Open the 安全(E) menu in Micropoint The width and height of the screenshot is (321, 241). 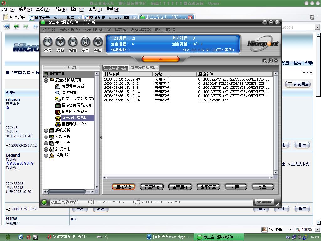[x=48, y=29]
